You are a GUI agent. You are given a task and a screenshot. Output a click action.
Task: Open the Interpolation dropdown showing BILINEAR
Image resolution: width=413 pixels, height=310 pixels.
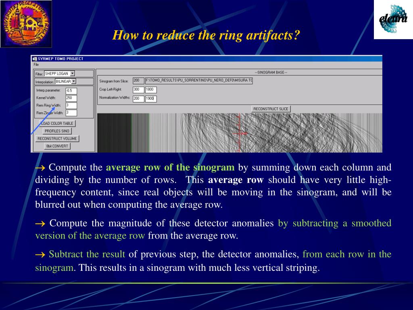click(66, 82)
